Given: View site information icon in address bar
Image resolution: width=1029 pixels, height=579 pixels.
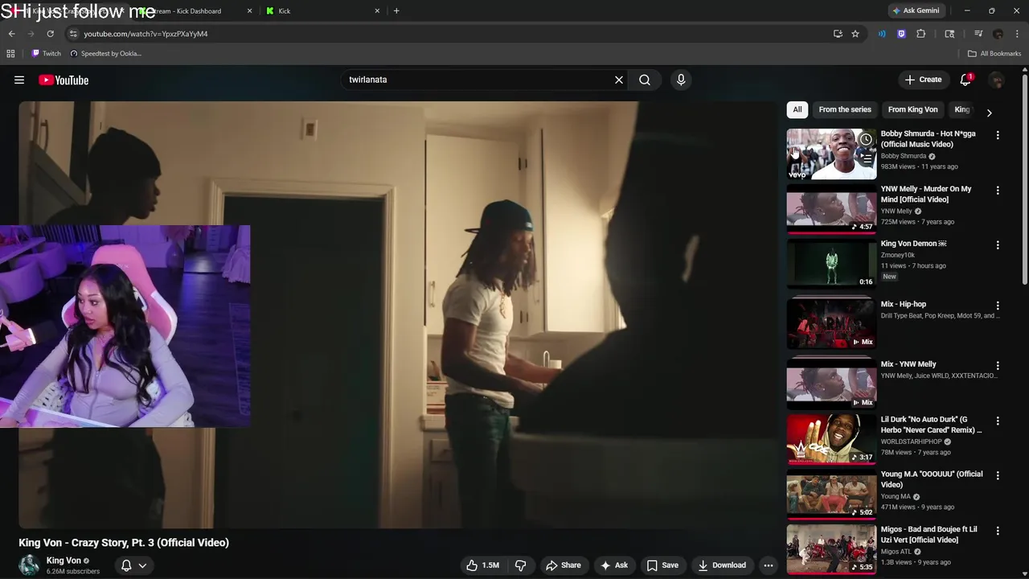Looking at the screenshot, I should (73, 34).
